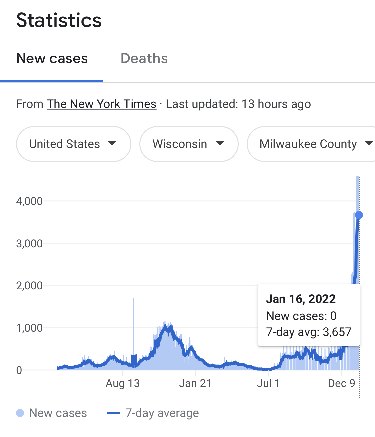Click the arrow icon beside Wisconsin
This screenshot has width=375, height=437.
coord(220,144)
